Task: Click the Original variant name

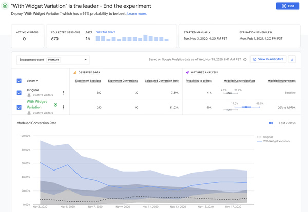Action: click(x=33, y=90)
